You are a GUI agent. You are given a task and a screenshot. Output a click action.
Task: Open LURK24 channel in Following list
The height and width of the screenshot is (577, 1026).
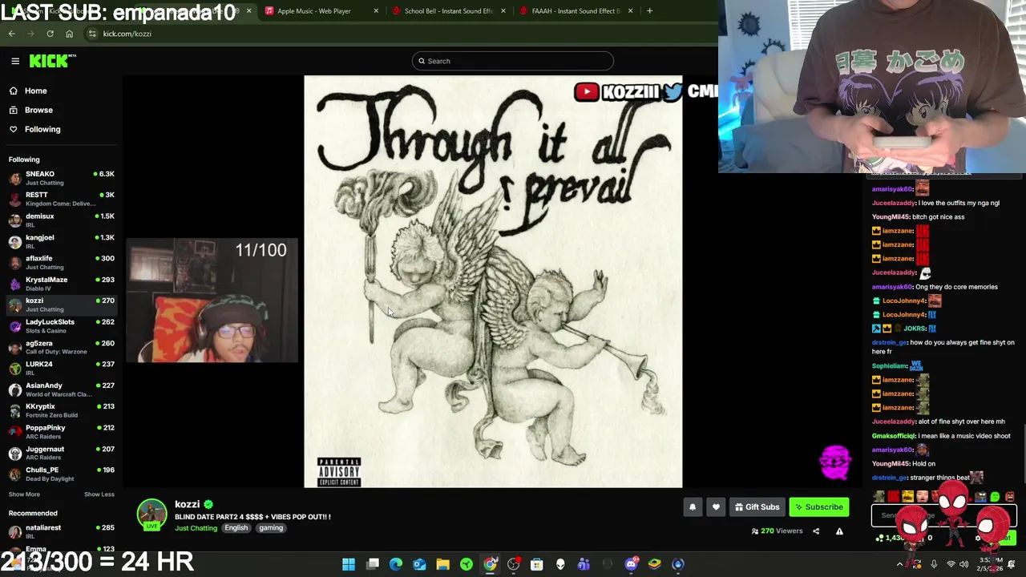(x=62, y=368)
